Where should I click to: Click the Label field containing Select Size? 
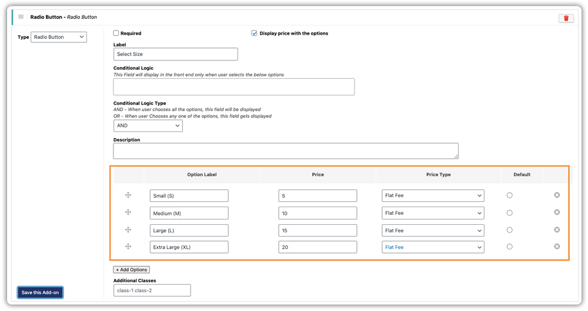click(x=175, y=54)
